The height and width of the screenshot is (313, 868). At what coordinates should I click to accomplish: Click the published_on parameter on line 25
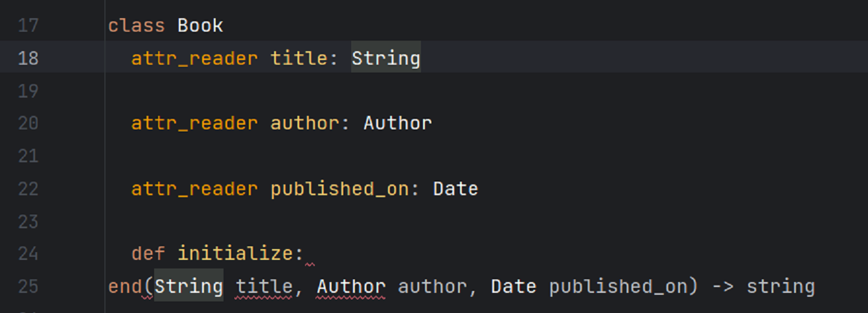tap(617, 286)
